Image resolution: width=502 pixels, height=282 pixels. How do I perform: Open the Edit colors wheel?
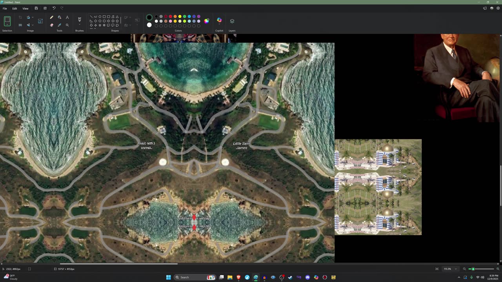(x=206, y=21)
